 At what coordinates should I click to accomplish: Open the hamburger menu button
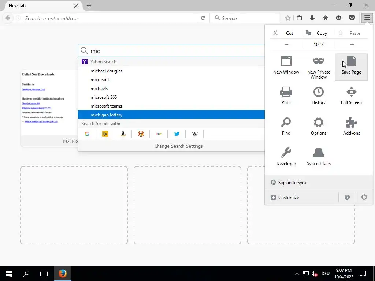367,18
